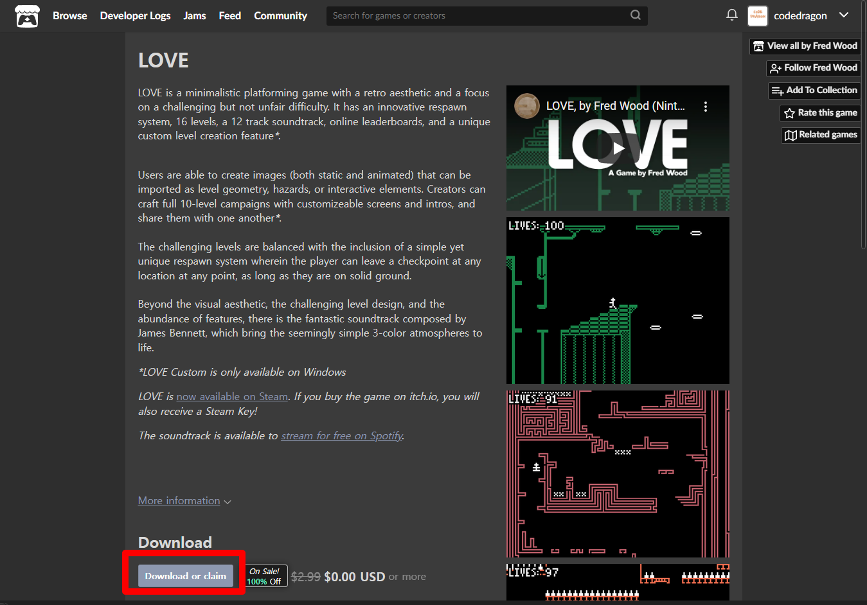This screenshot has width=867, height=605.
Task: Click the LOVE Custom Windows-only note
Action: tap(242, 373)
